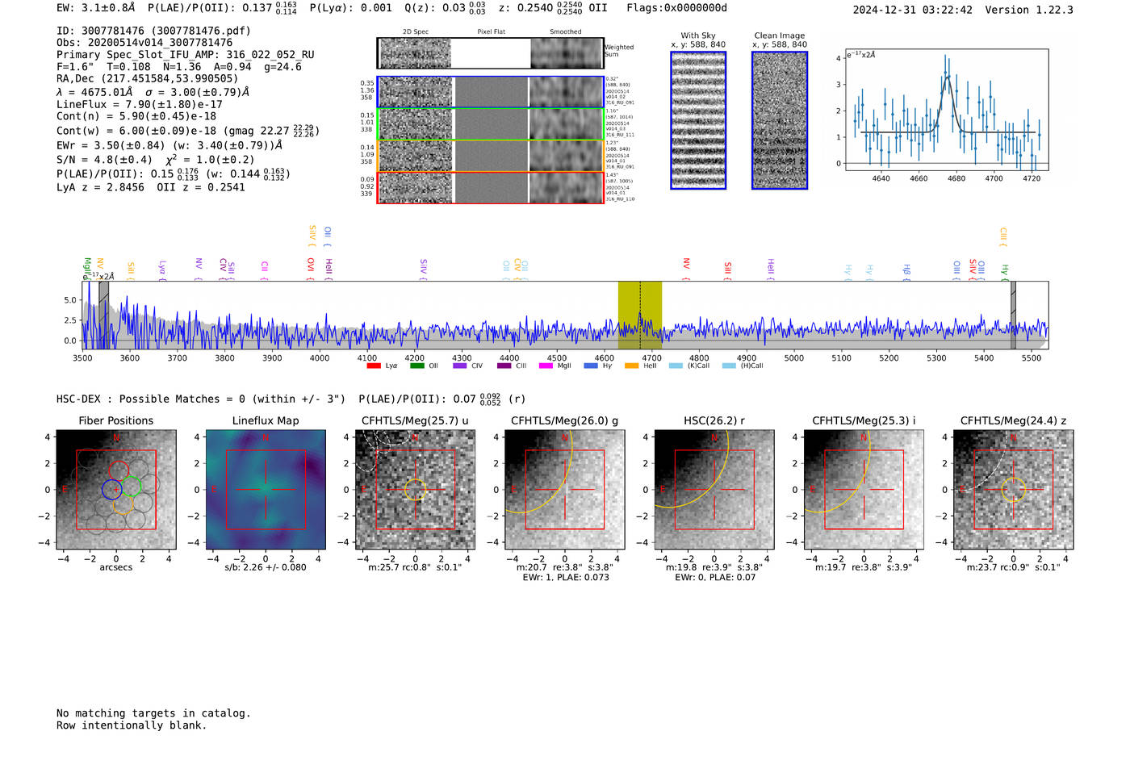Click 'LyA z = 2.8456 OII z = 0.2541' text
The height and width of the screenshot is (769, 1130).
click(x=151, y=187)
